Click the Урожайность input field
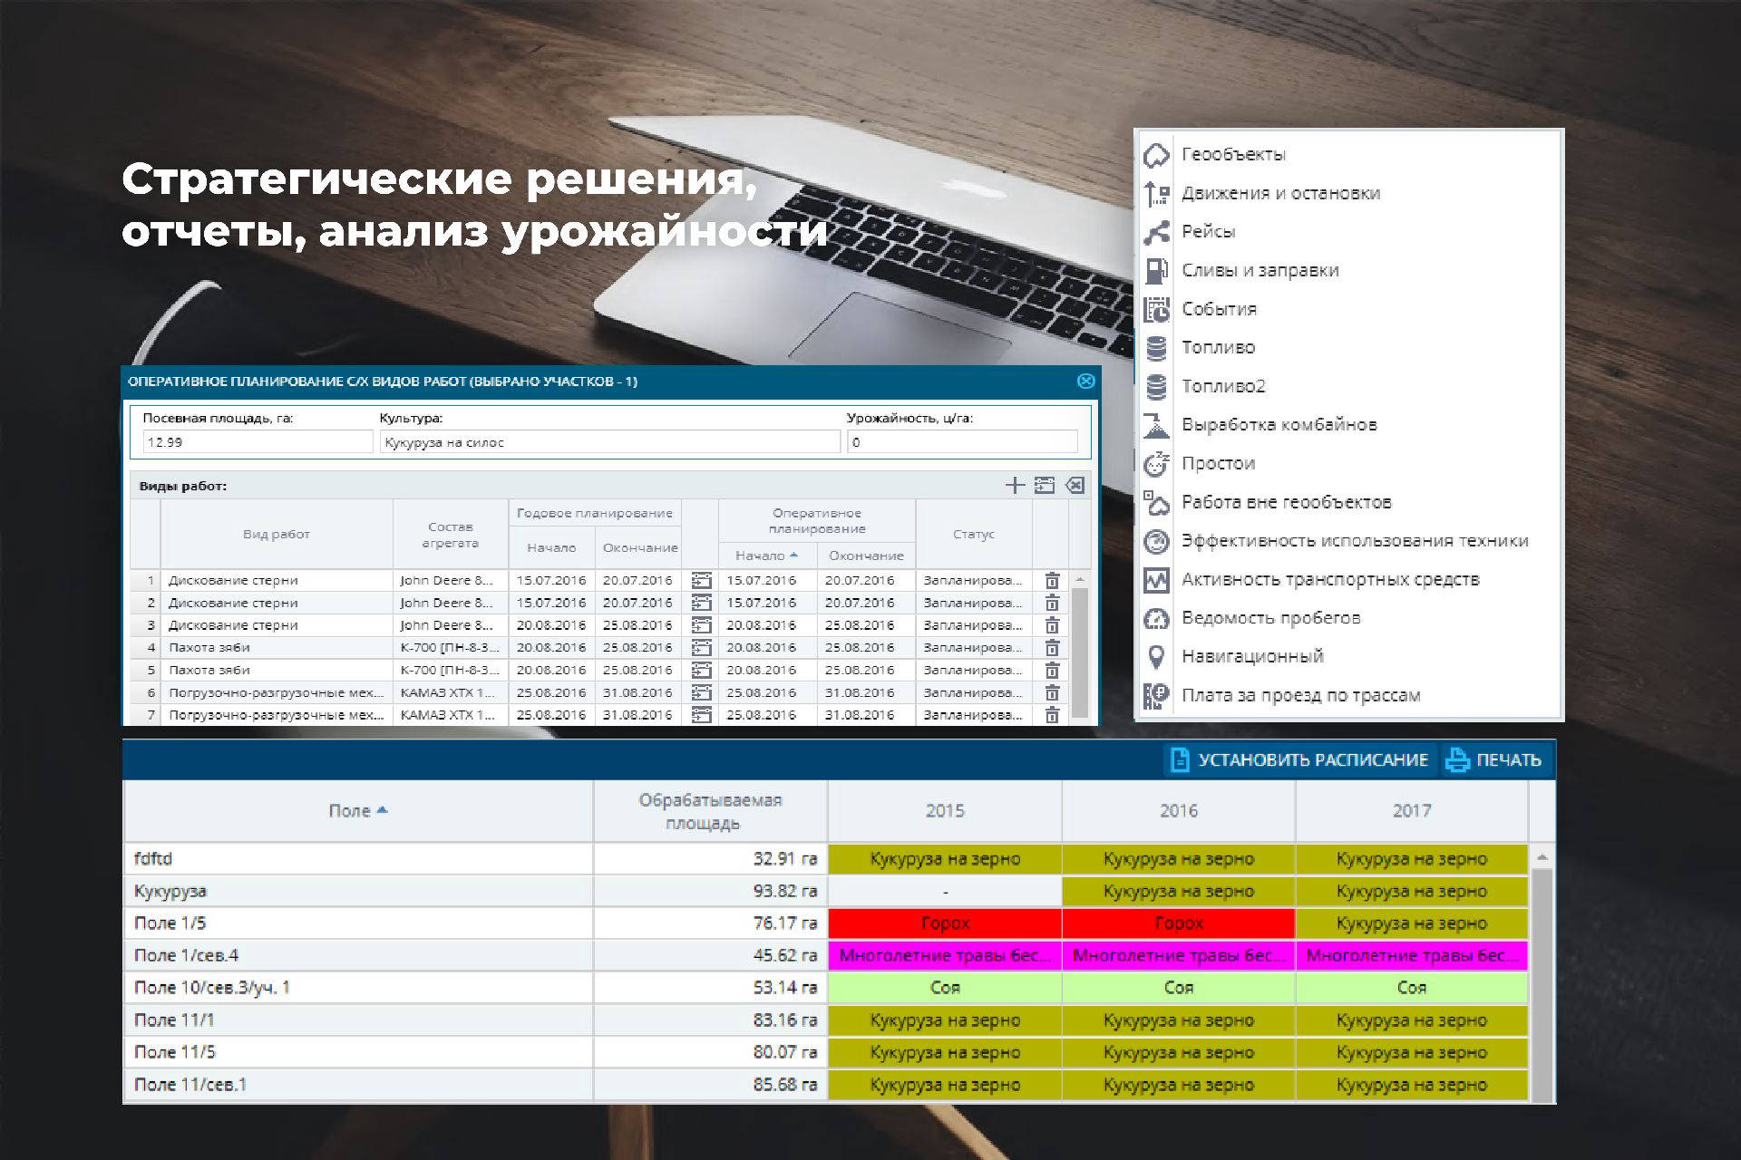This screenshot has width=1741, height=1160. (x=961, y=442)
